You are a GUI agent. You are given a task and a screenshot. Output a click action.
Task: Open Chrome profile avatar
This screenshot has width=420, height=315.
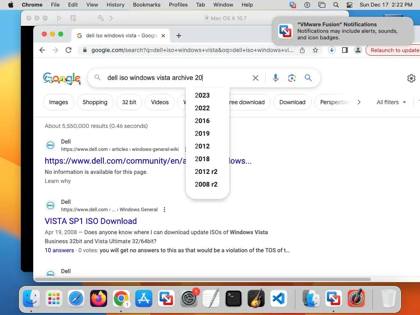pyautogui.click(x=358, y=50)
